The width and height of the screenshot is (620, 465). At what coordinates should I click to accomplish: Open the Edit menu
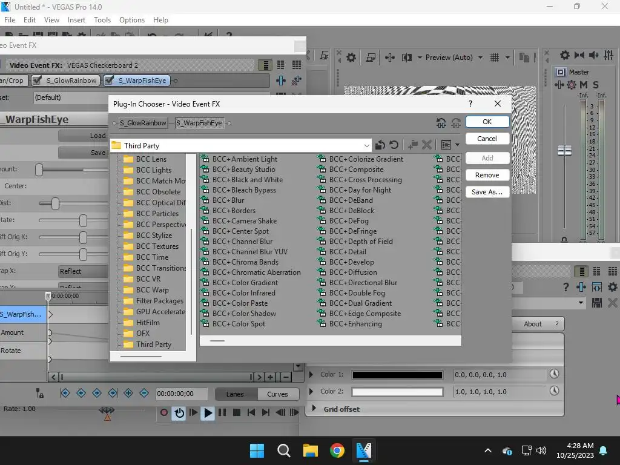30,20
